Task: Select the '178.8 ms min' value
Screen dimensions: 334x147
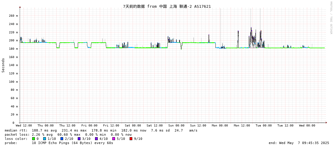Action: [104, 130]
